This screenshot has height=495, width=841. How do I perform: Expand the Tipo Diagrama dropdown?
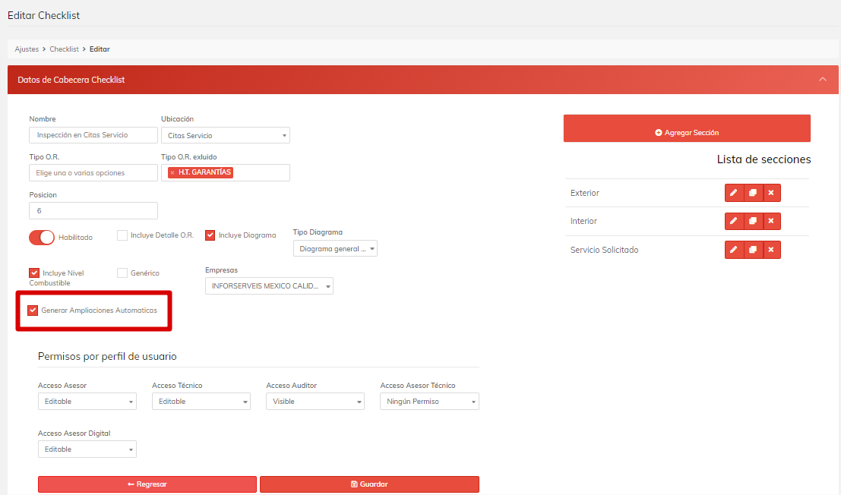335,248
